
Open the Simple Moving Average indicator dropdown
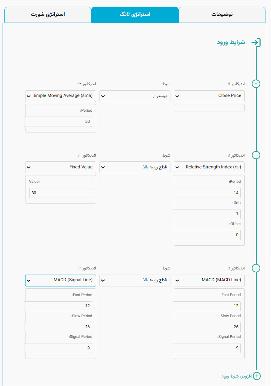tap(61, 96)
